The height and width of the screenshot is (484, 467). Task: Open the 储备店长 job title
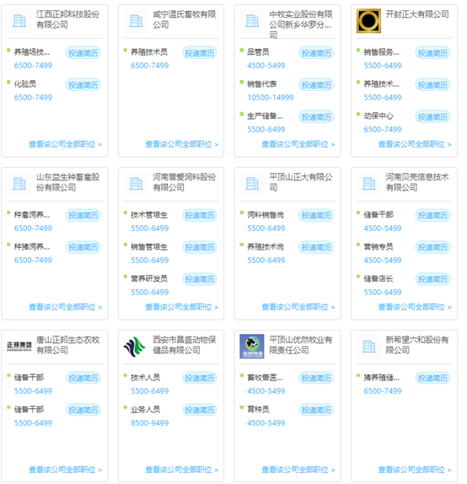(x=378, y=279)
